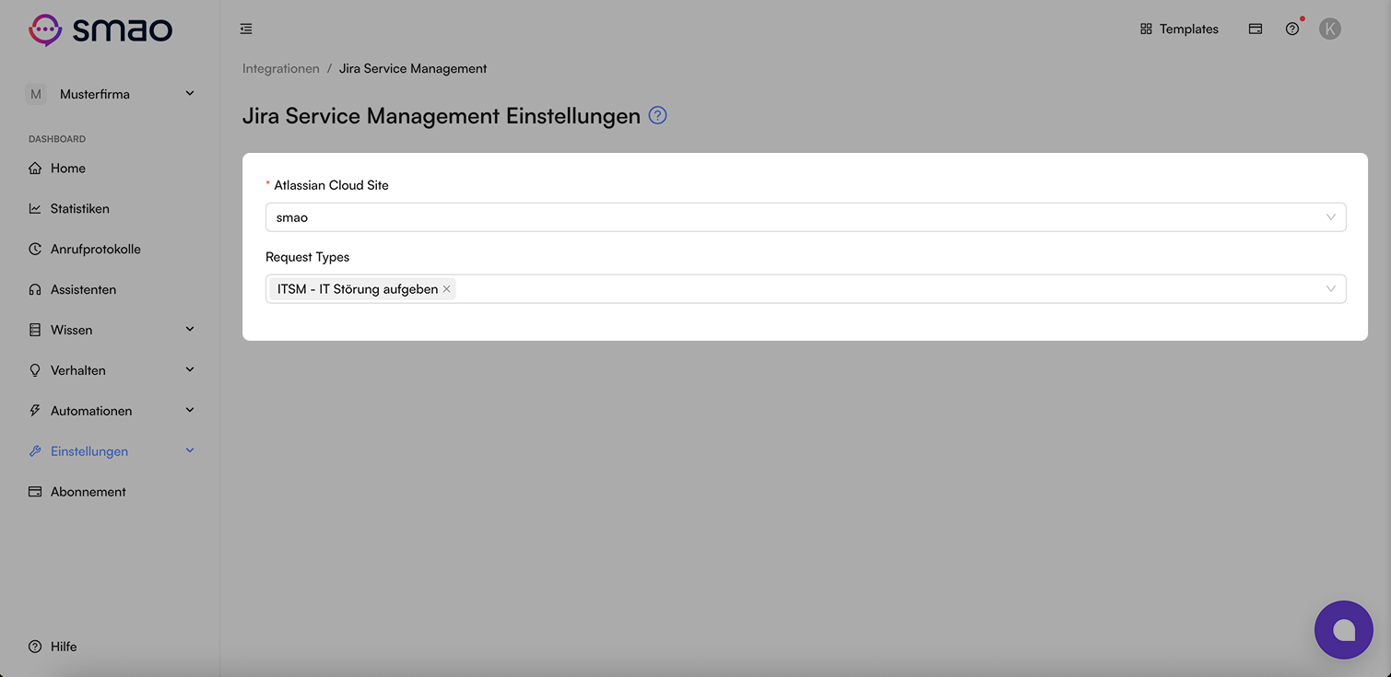Expand the Musterfirma company switcher chevron

click(190, 94)
